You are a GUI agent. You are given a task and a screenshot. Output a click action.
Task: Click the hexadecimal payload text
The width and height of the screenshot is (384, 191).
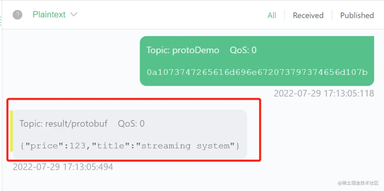coord(257,72)
